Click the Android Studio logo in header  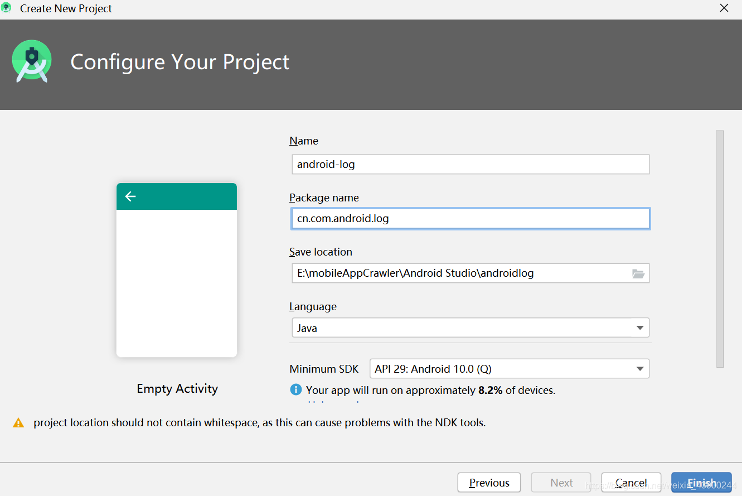(32, 61)
